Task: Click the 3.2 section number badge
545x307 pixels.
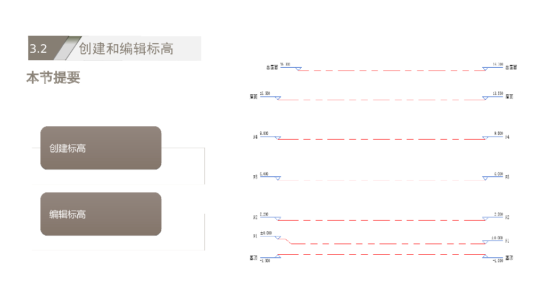Action: pos(39,49)
